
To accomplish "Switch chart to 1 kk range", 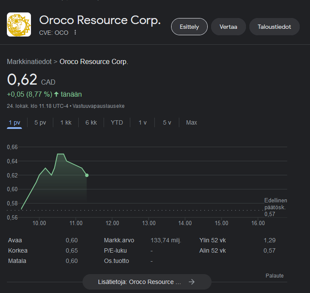I will coord(66,122).
